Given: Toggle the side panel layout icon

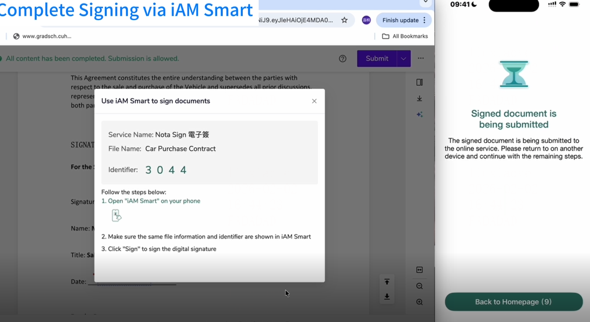Looking at the screenshot, I should [x=419, y=82].
